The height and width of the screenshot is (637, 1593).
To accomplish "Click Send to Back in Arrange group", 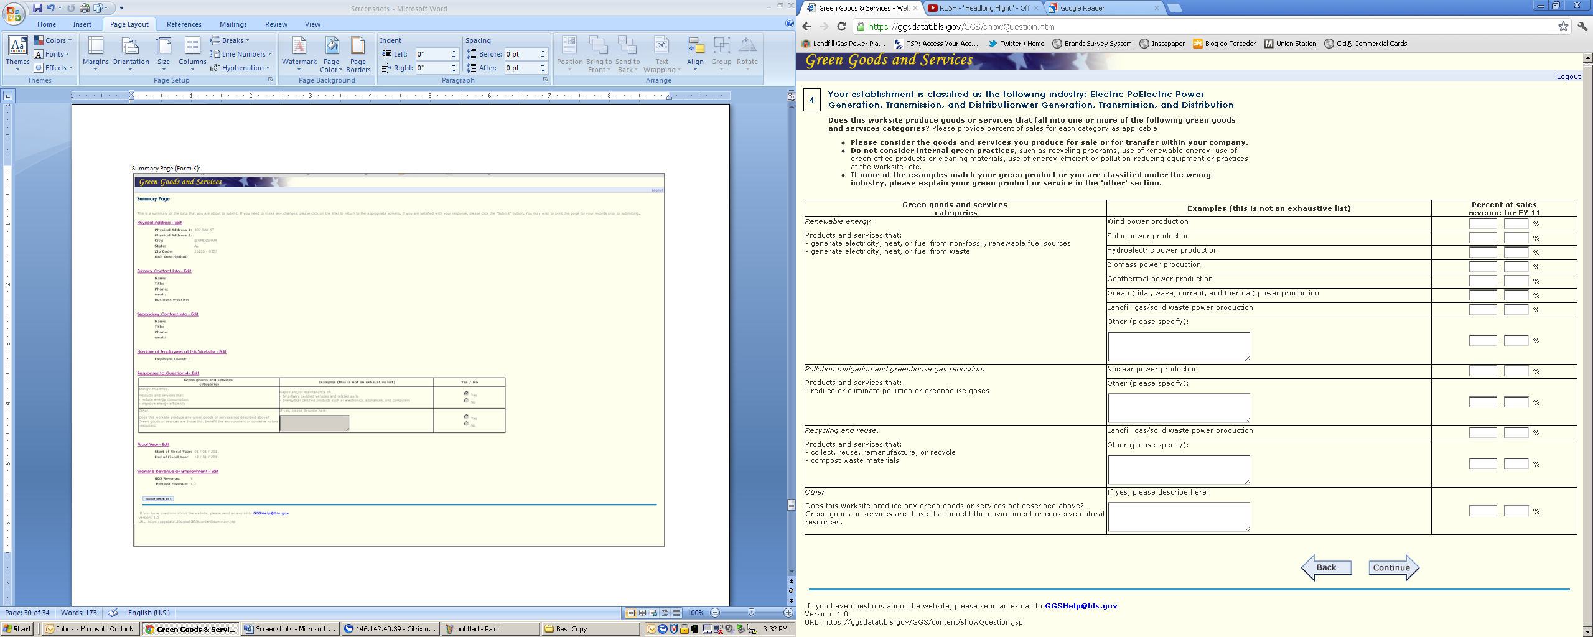I will click(627, 54).
